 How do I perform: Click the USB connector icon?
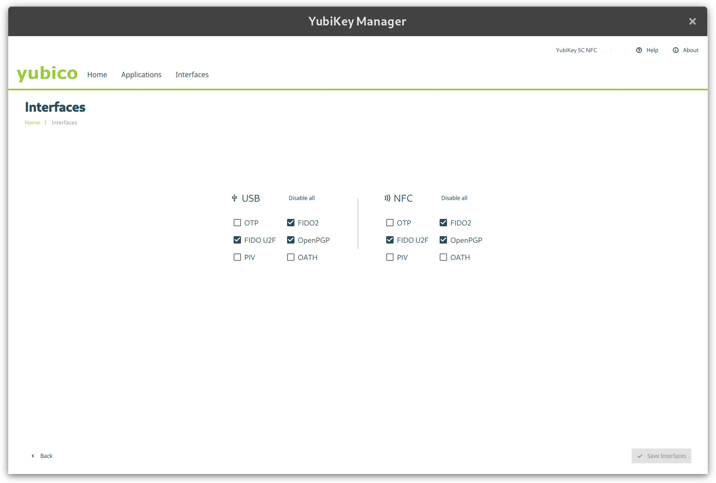coord(234,198)
